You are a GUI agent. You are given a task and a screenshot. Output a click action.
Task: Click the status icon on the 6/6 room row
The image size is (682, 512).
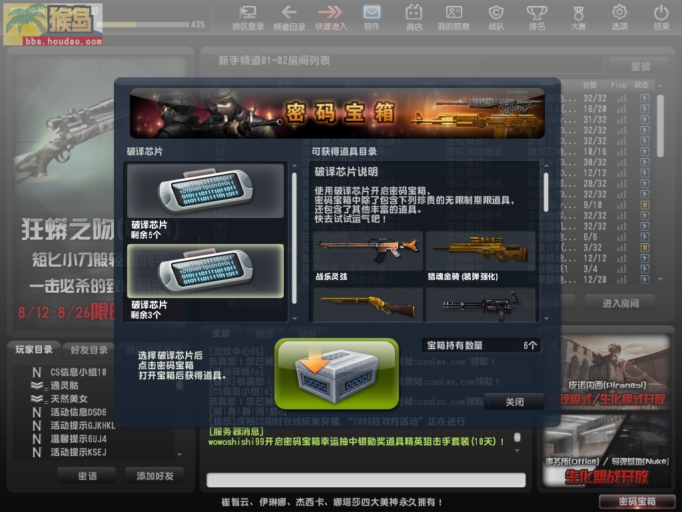click(645, 237)
